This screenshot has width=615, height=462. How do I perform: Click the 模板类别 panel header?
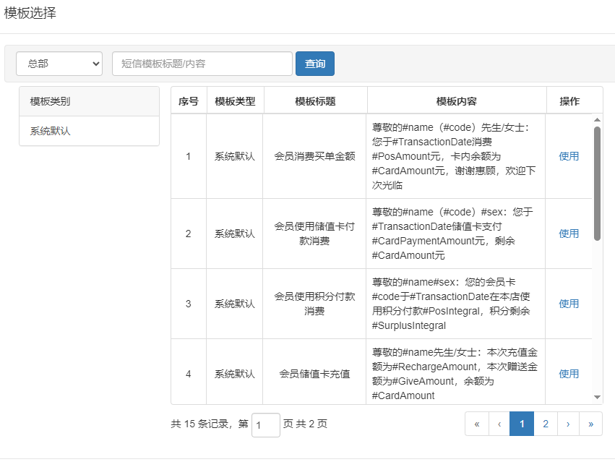(x=89, y=102)
